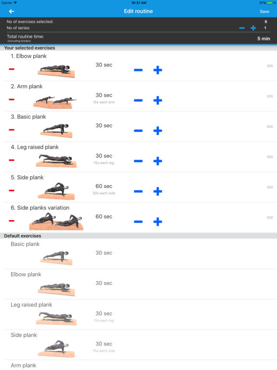Decrease the number of series
Viewport: 277px width, 370px height.
coord(242,28)
